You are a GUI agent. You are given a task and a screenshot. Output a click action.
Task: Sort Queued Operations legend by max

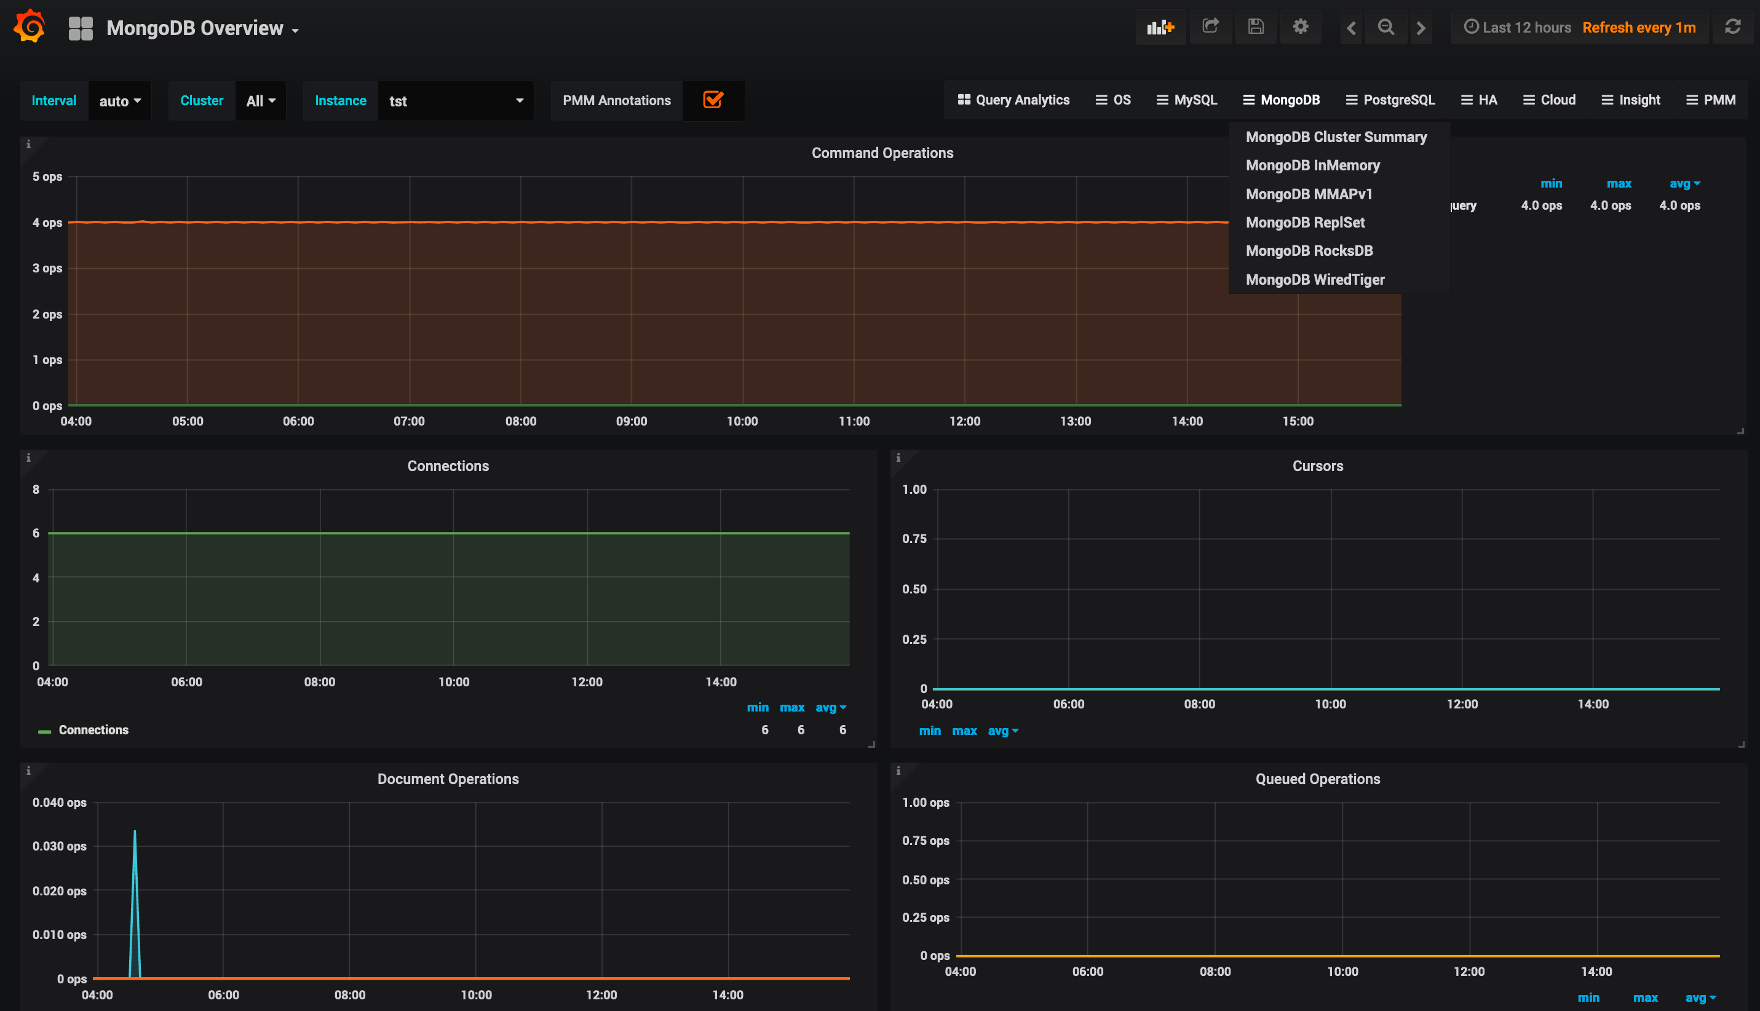[x=1646, y=997]
